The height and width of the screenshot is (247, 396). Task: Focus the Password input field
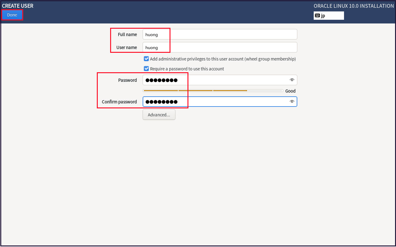[x=220, y=80]
